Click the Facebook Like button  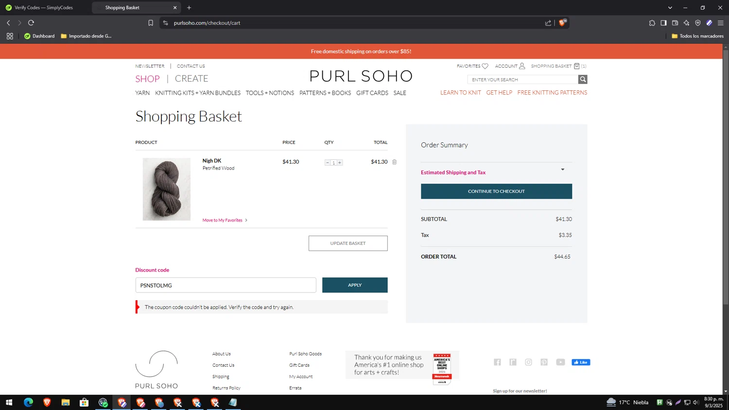point(581,362)
